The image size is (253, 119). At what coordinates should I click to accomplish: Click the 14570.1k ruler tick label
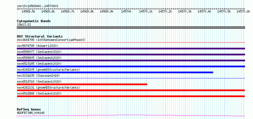click(146, 11)
